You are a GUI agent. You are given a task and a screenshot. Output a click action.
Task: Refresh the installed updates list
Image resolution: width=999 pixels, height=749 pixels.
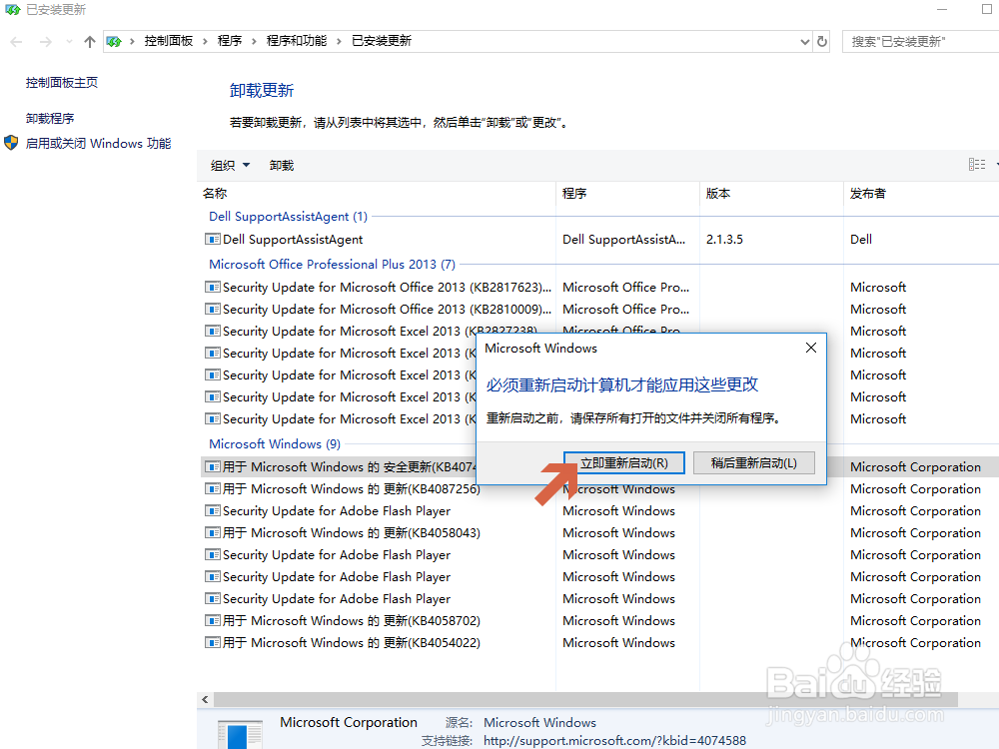[x=822, y=41]
